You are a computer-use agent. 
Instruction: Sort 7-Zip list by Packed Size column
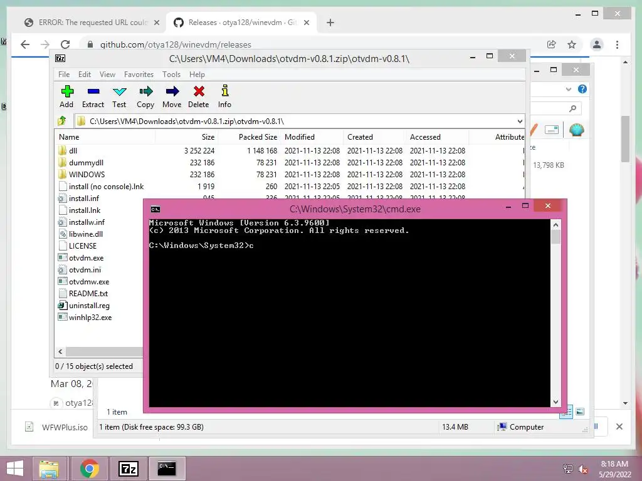(x=250, y=137)
